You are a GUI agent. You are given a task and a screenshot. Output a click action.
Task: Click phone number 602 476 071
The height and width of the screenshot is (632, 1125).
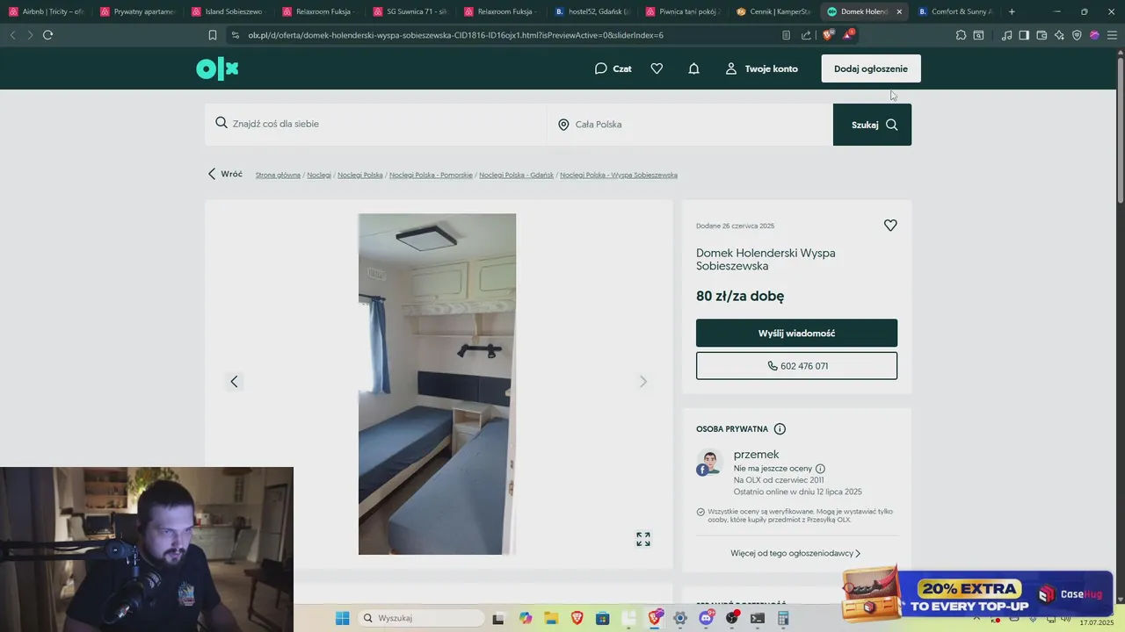[x=796, y=366]
